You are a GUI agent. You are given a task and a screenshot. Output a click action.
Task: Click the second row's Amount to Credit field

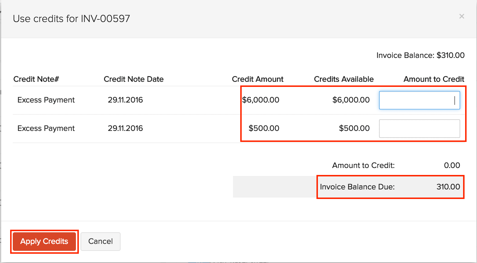point(419,128)
